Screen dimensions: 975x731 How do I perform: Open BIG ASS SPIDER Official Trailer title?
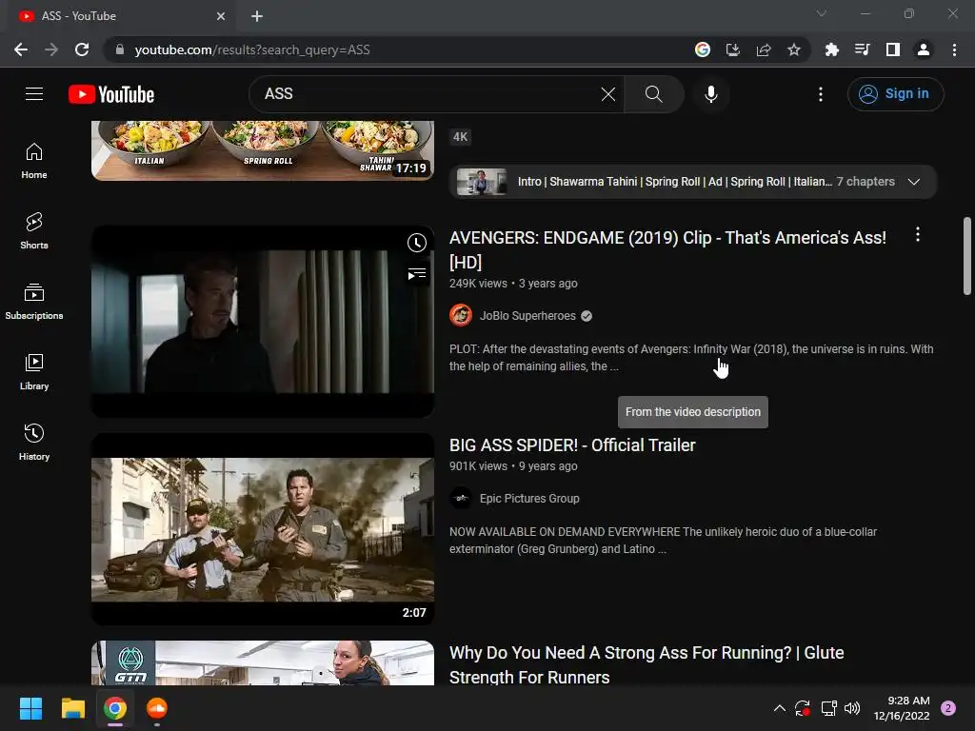tap(572, 445)
